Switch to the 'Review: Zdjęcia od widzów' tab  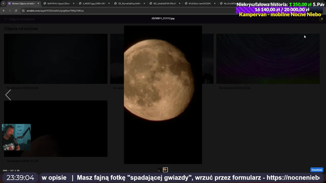click(24, 4)
